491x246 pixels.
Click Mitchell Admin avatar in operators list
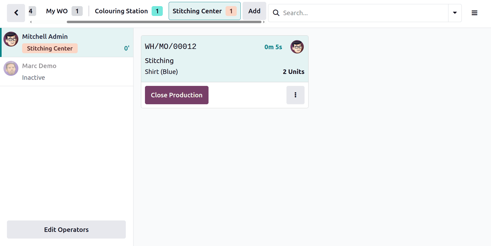[x=11, y=39]
